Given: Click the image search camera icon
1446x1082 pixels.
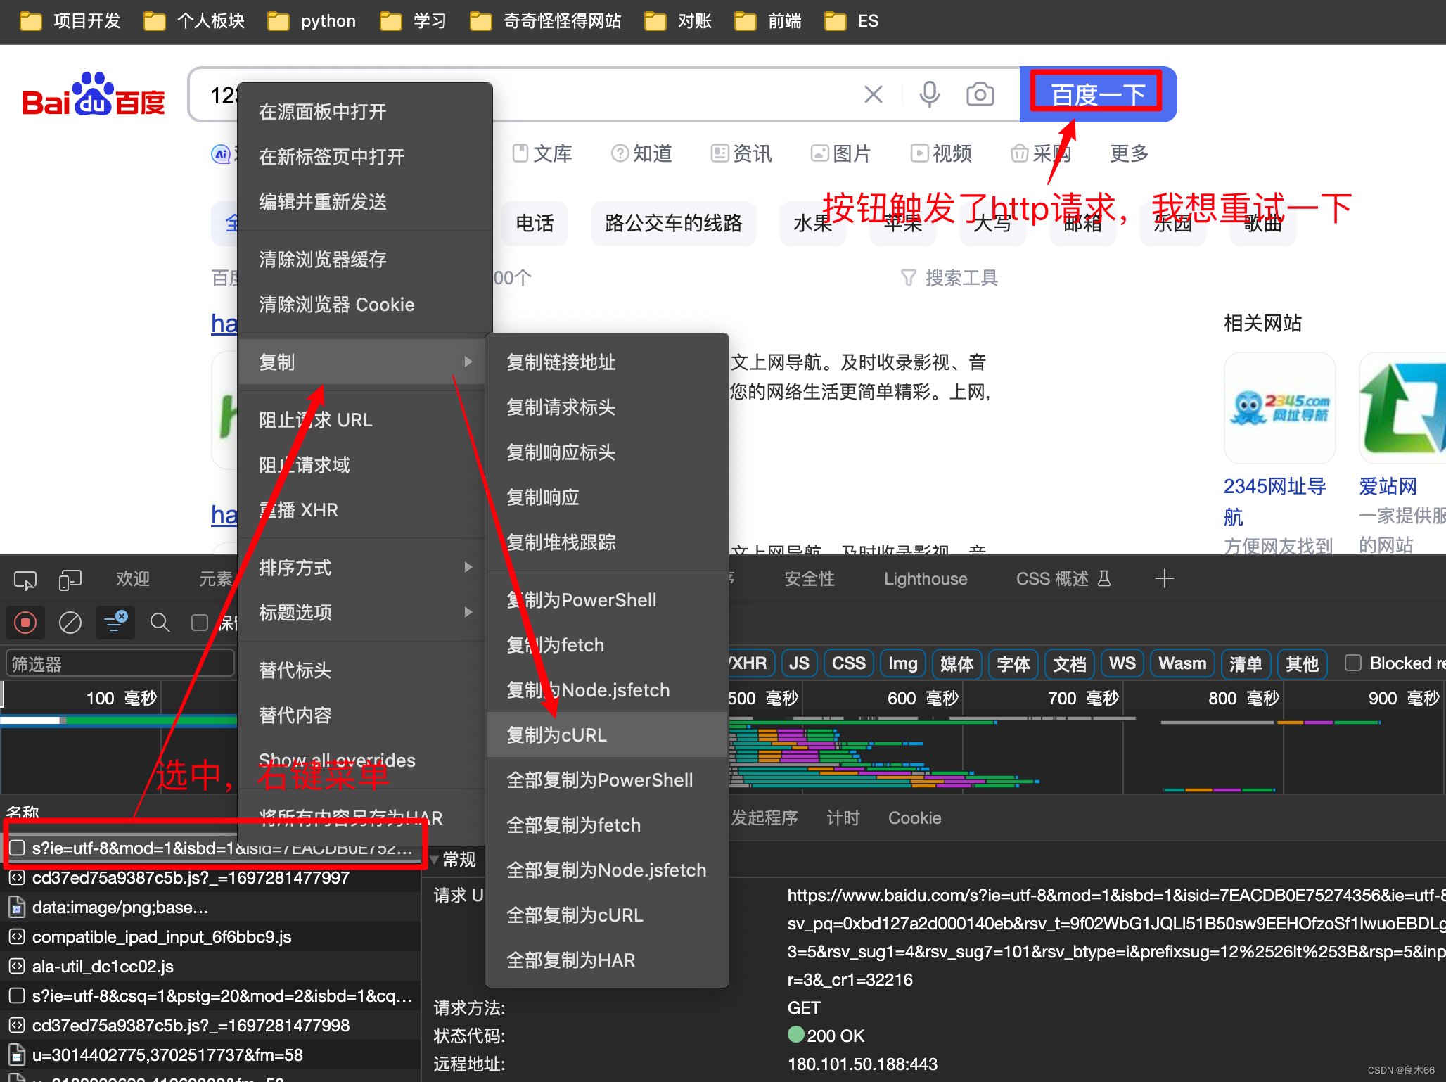Looking at the screenshot, I should point(980,94).
